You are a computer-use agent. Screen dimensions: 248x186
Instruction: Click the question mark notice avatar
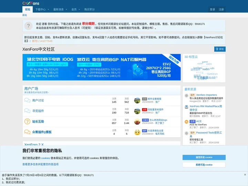(x=29, y=26)
